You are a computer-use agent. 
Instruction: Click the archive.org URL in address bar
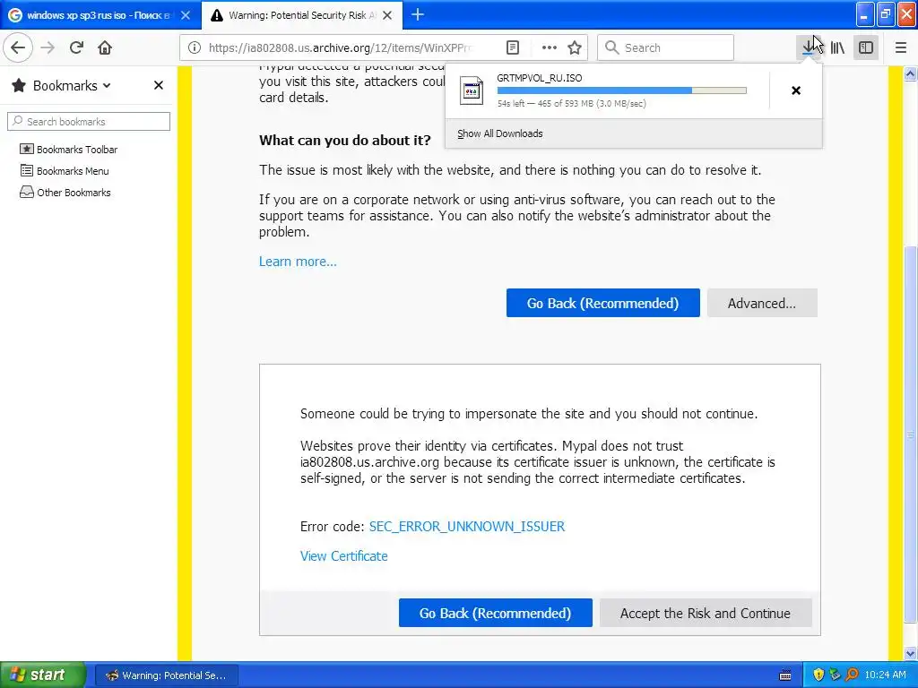click(x=340, y=48)
